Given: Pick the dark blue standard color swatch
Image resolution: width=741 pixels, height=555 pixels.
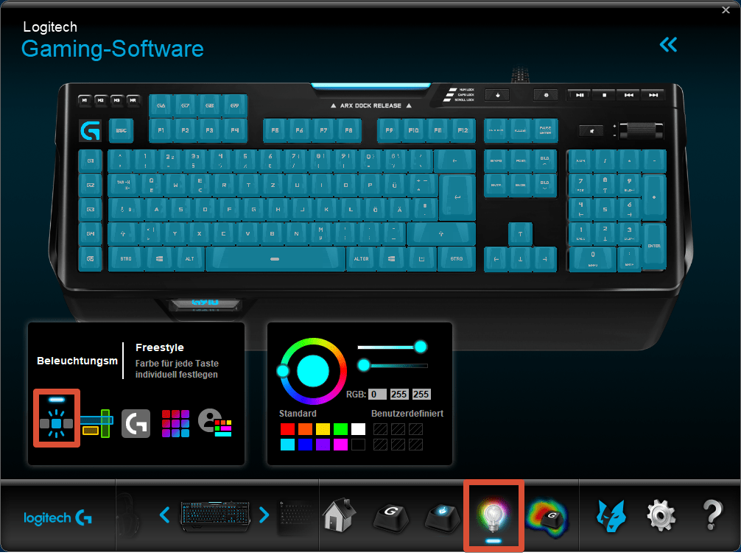Looking at the screenshot, I should 305,445.
